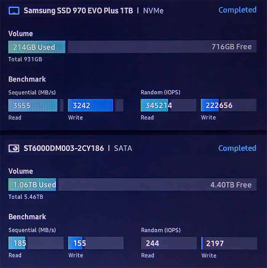Viewport: 267px width, 268px height.
Task: Click Completed status on the SATA drive
Action: coord(237,148)
